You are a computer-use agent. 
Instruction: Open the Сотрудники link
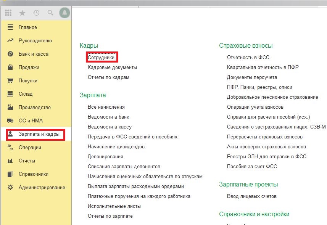point(101,57)
